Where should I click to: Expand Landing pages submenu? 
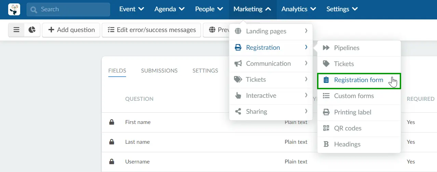click(x=271, y=31)
